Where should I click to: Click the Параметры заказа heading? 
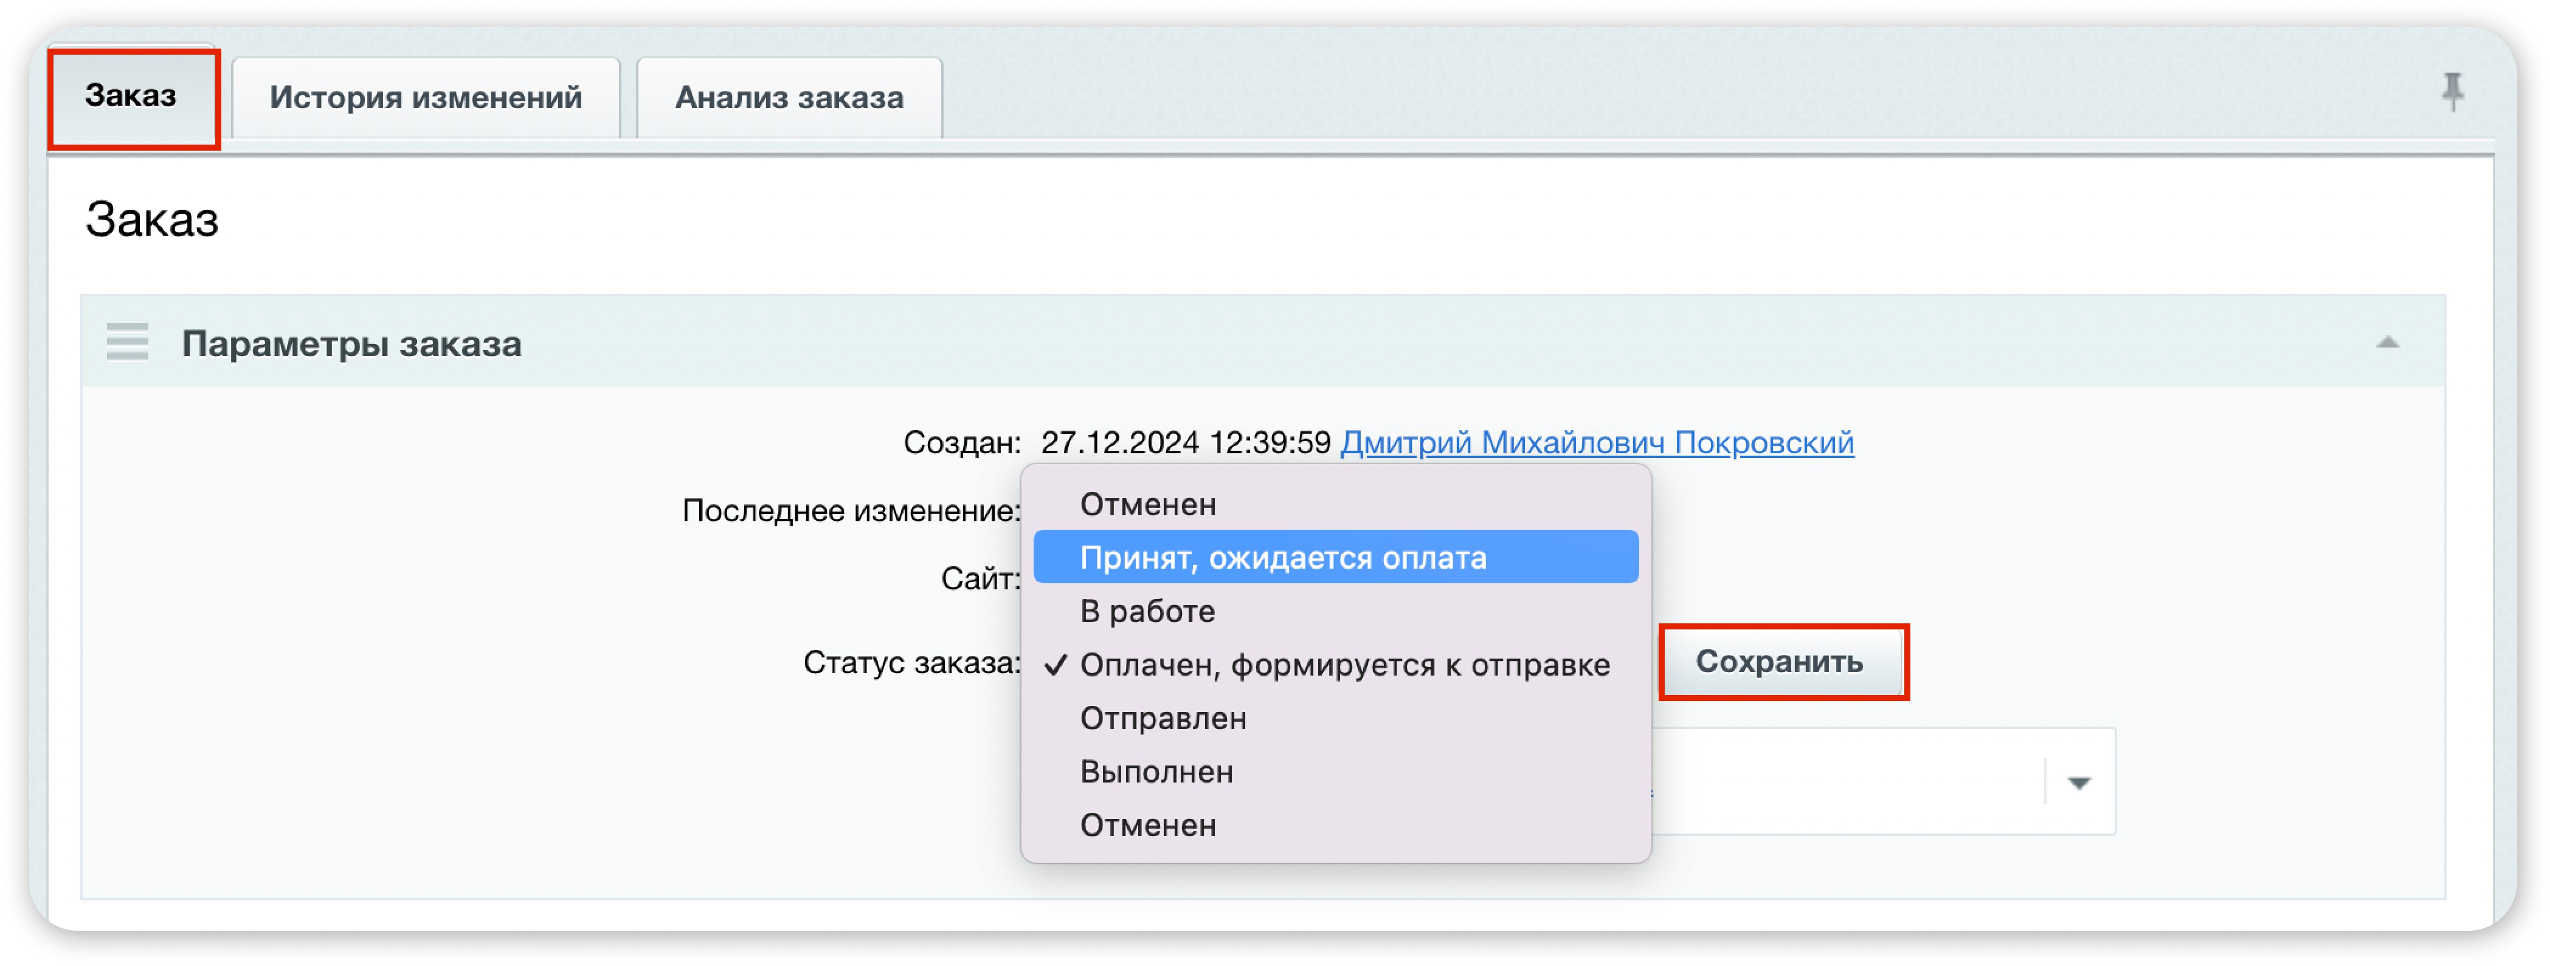click(x=351, y=343)
